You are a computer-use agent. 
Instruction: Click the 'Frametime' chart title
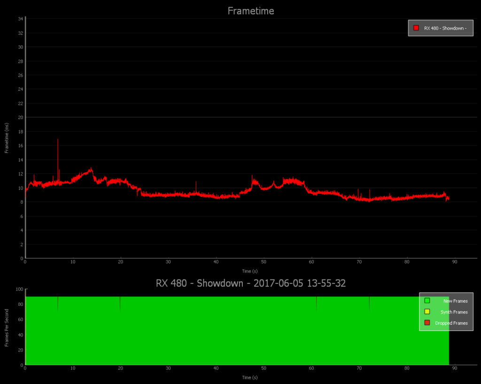[251, 11]
